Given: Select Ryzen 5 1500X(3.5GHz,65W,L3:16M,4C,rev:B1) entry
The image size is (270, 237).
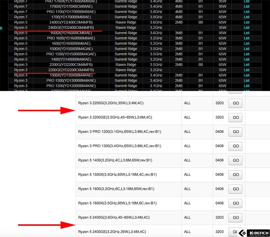Looking at the screenshot, I should pyautogui.click(x=117, y=175).
